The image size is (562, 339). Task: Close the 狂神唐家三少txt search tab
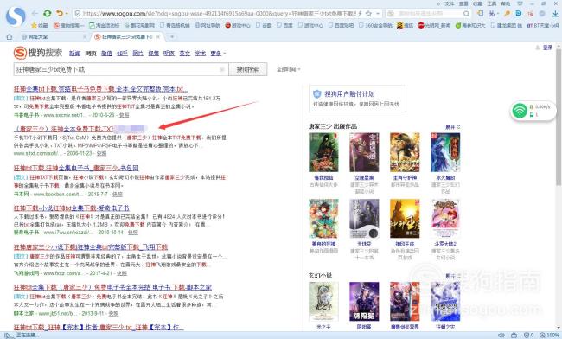[157, 36]
